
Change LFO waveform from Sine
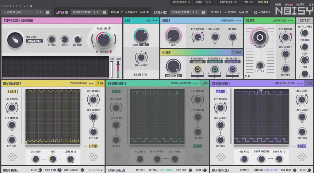tap(155, 21)
